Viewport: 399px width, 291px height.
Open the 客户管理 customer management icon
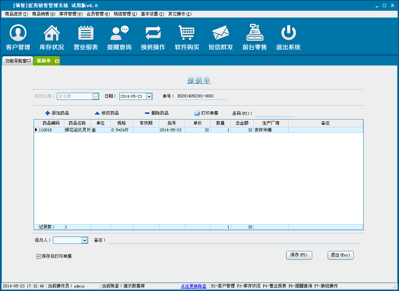(x=18, y=34)
